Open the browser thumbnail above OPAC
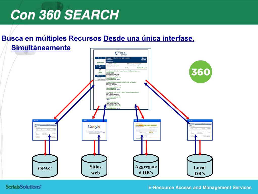Screen dimensions: 258x194 click(45, 130)
